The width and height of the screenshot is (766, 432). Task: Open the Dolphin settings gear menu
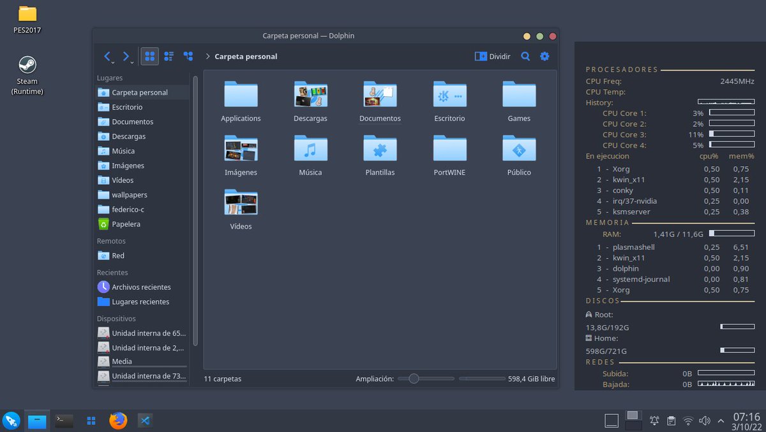coord(544,56)
